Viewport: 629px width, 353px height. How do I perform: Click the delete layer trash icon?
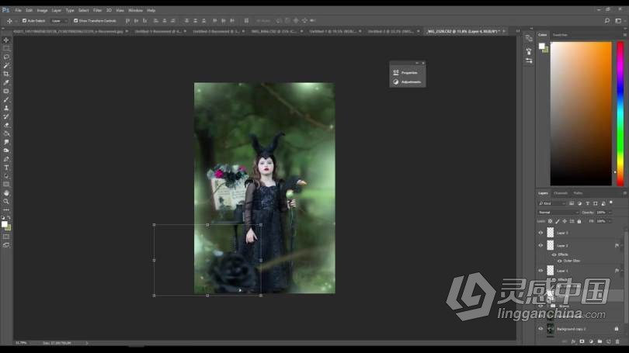point(617,342)
